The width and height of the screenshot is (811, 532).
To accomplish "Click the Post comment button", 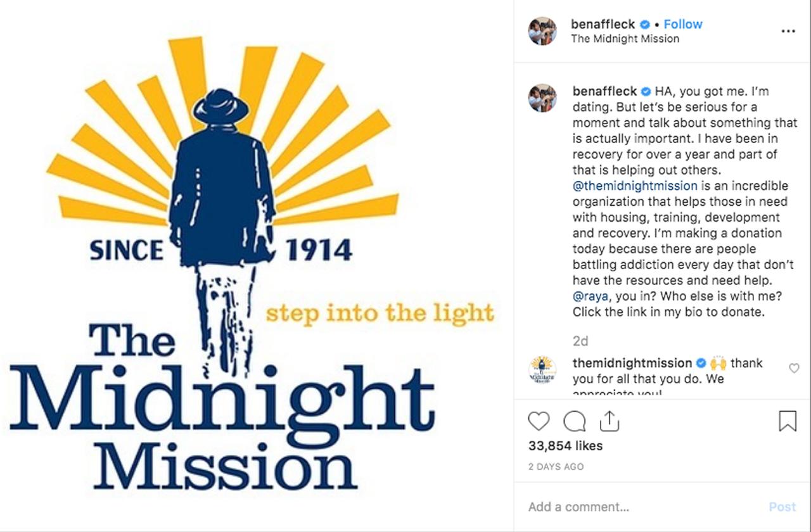I will [782, 507].
